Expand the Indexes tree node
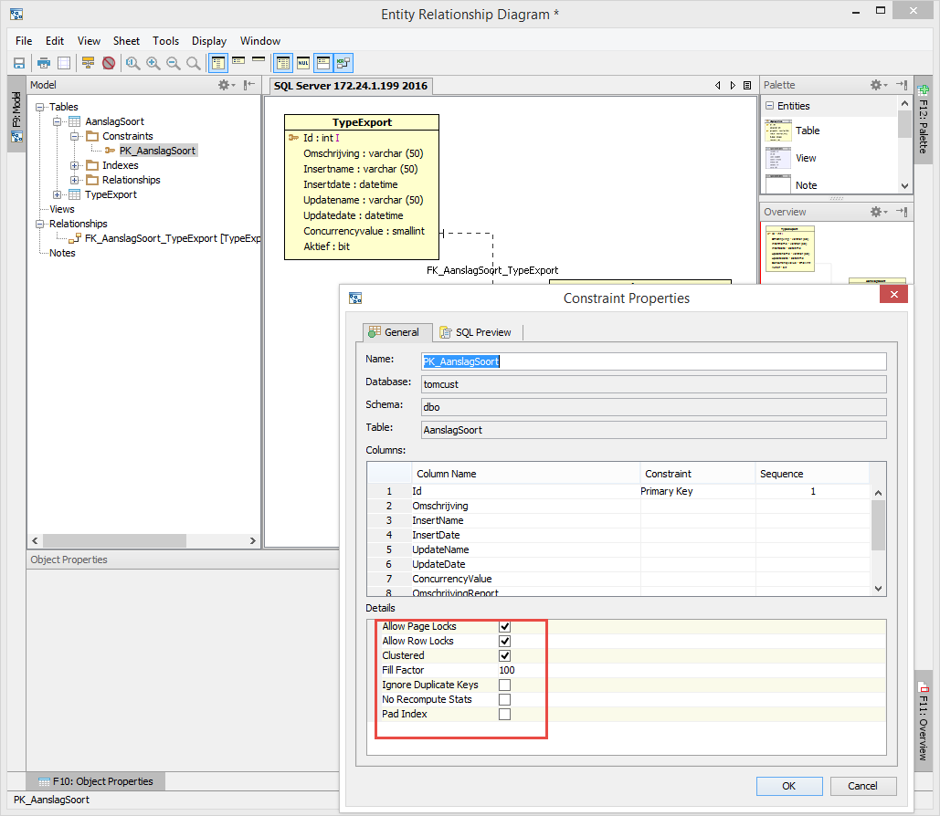The width and height of the screenshot is (940, 816). click(x=75, y=166)
